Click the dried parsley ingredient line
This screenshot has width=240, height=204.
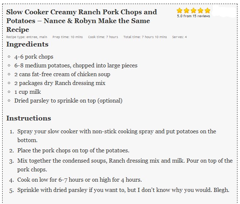68,101
